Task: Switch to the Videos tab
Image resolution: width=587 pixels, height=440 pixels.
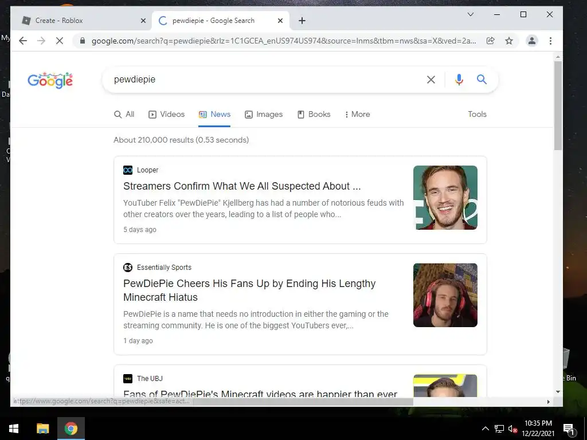Action: (x=167, y=115)
